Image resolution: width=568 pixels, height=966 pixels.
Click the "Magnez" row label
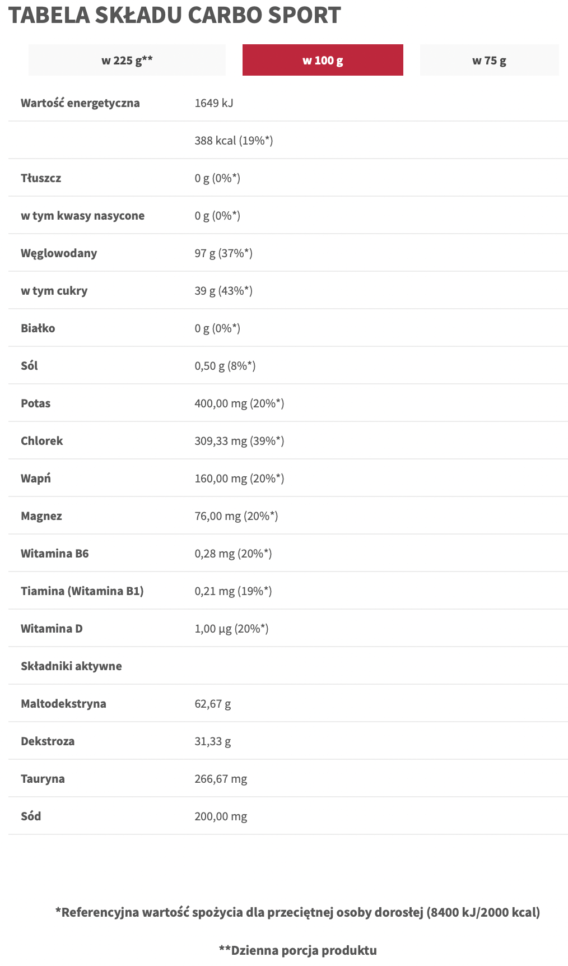pyautogui.click(x=41, y=516)
